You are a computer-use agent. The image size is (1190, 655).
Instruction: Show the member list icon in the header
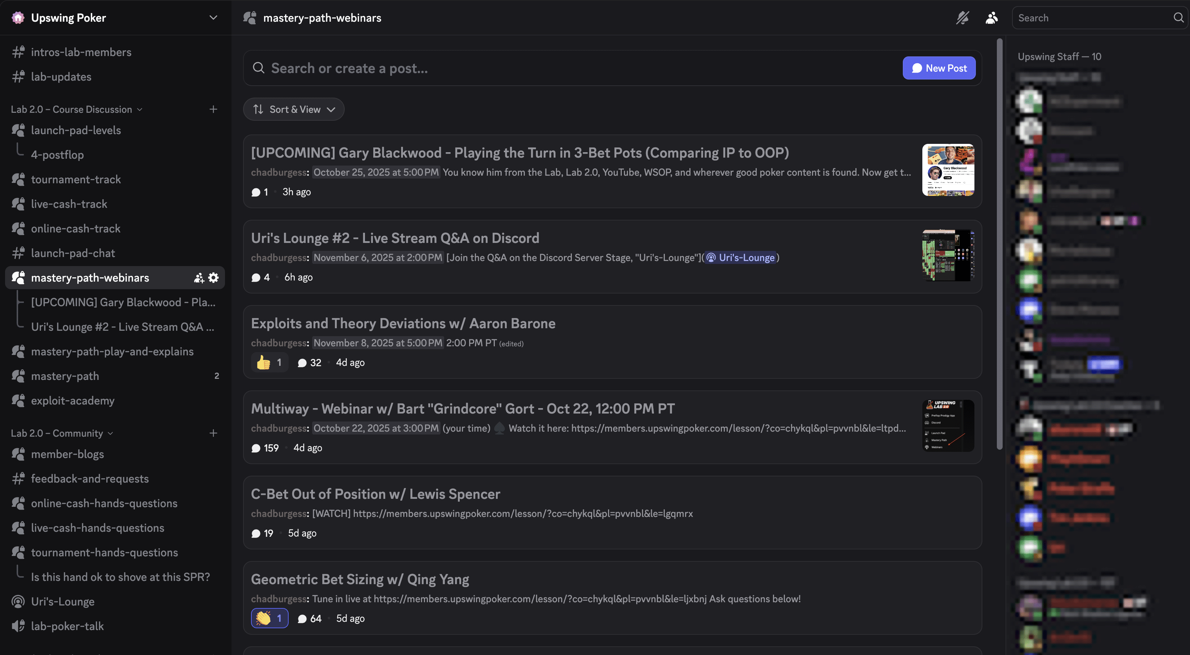991,18
